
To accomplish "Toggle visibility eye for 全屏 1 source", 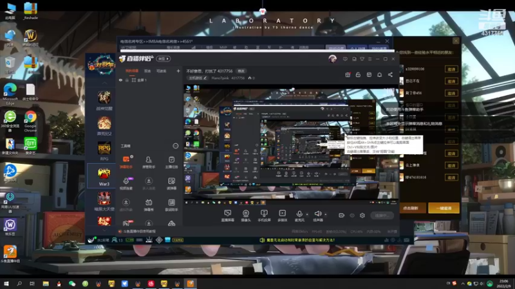I will click(x=120, y=80).
